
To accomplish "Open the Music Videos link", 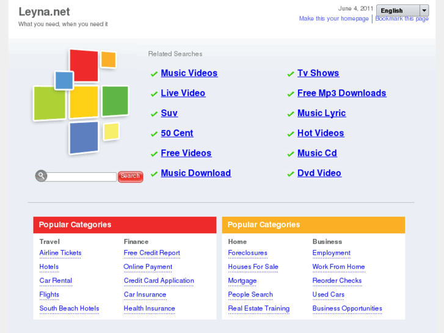I will click(189, 73).
